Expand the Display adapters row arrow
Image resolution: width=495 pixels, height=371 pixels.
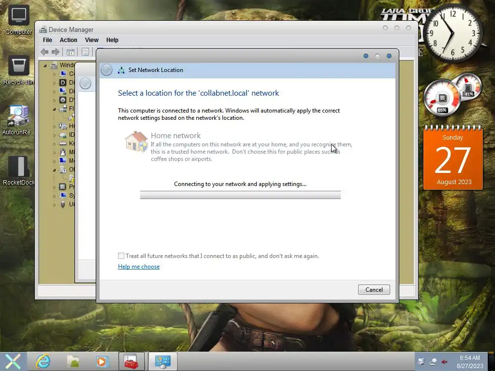(x=54, y=91)
